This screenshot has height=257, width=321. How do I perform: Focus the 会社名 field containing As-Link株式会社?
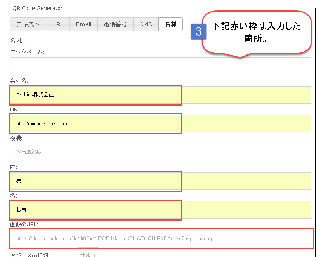tap(161, 95)
